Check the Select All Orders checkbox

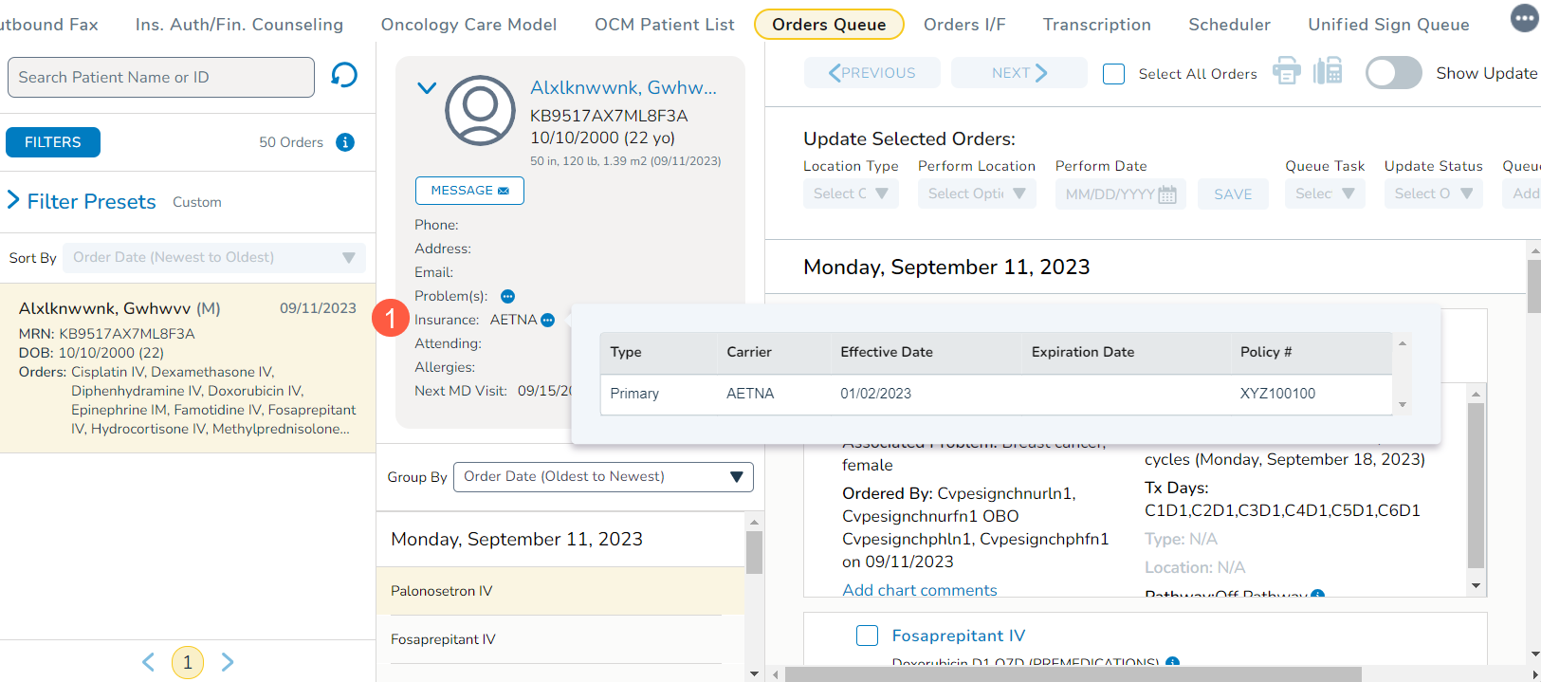tap(1114, 74)
